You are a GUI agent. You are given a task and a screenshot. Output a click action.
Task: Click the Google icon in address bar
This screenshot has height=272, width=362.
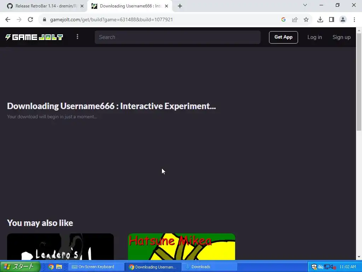pos(284,19)
